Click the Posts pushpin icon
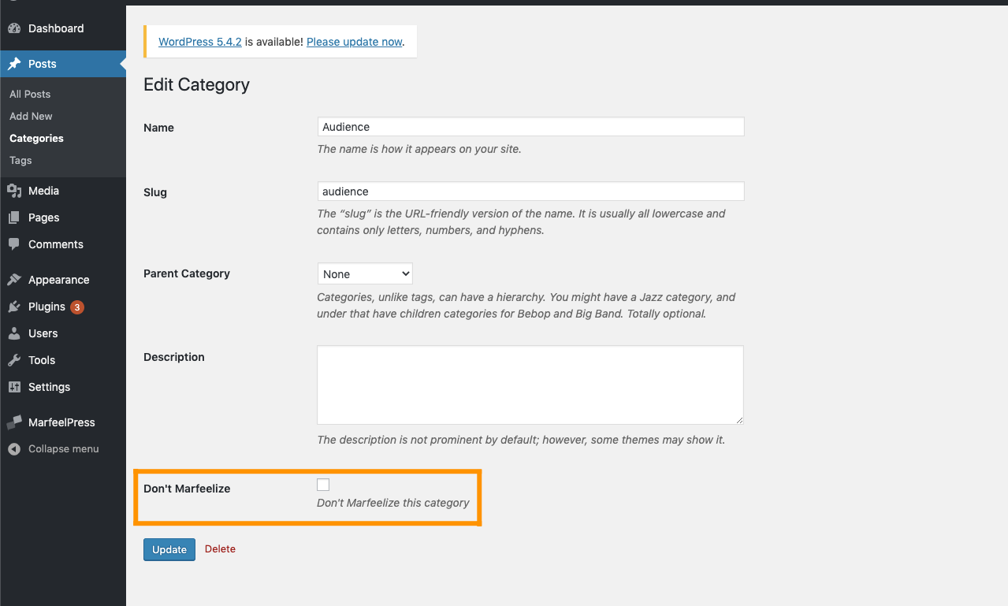 point(14,64)
